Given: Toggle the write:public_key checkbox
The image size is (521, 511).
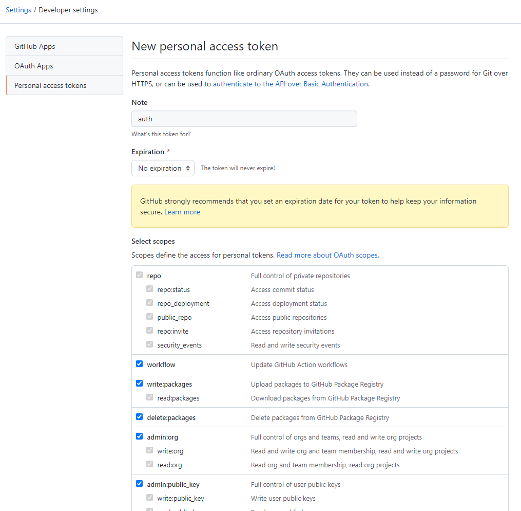Looking at the screenshot, I should point(150,498).
